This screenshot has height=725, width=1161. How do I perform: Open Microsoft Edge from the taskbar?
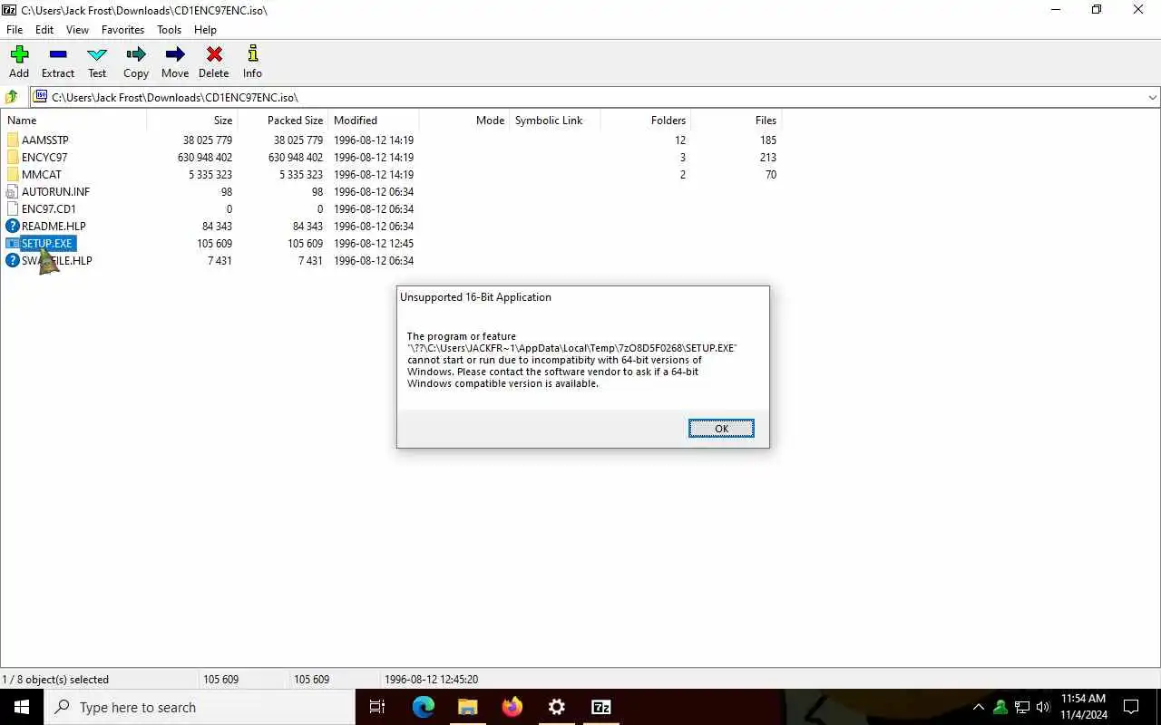[x=424, y=707]
